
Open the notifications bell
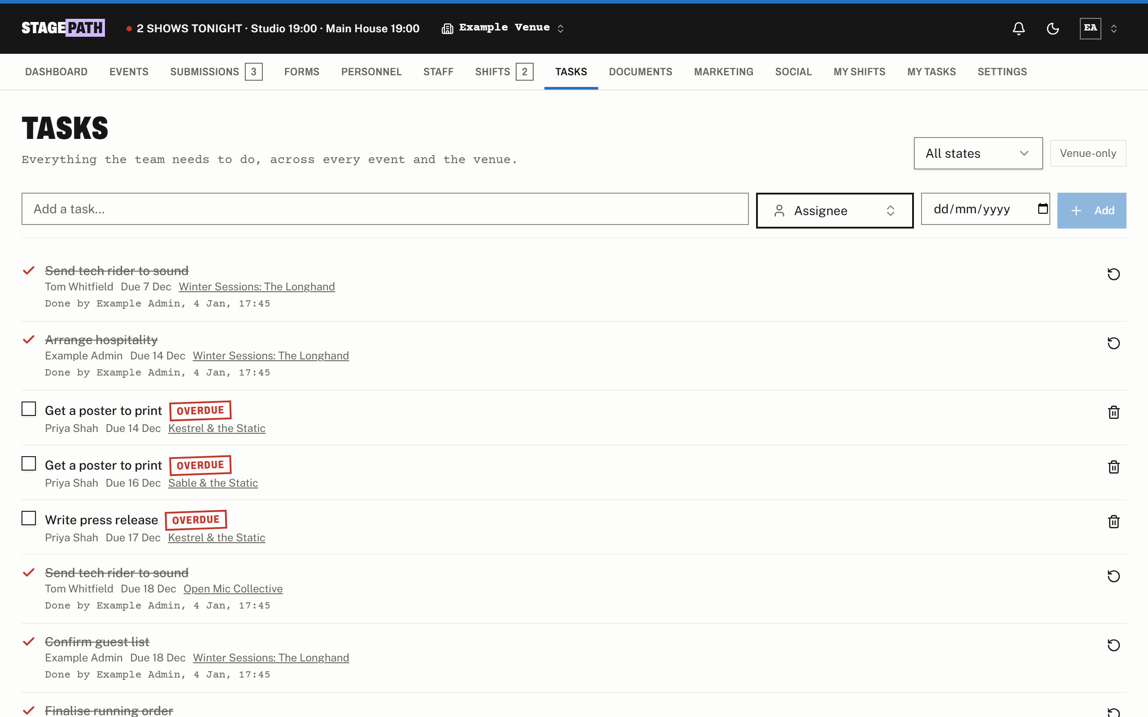tap(1018, 28)
